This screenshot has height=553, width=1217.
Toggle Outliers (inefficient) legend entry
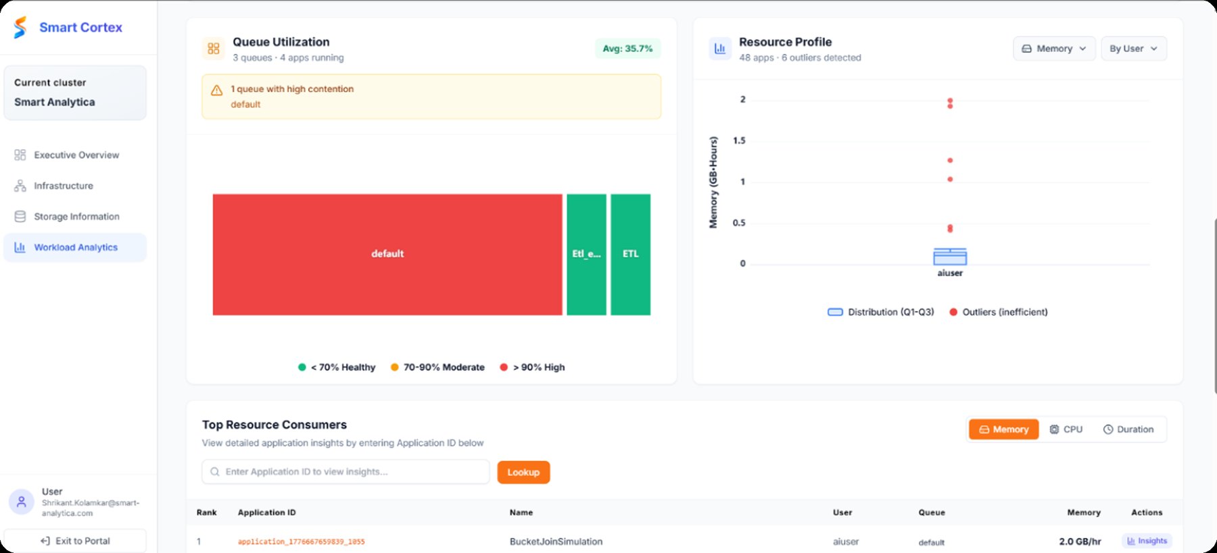pos(999,312)
